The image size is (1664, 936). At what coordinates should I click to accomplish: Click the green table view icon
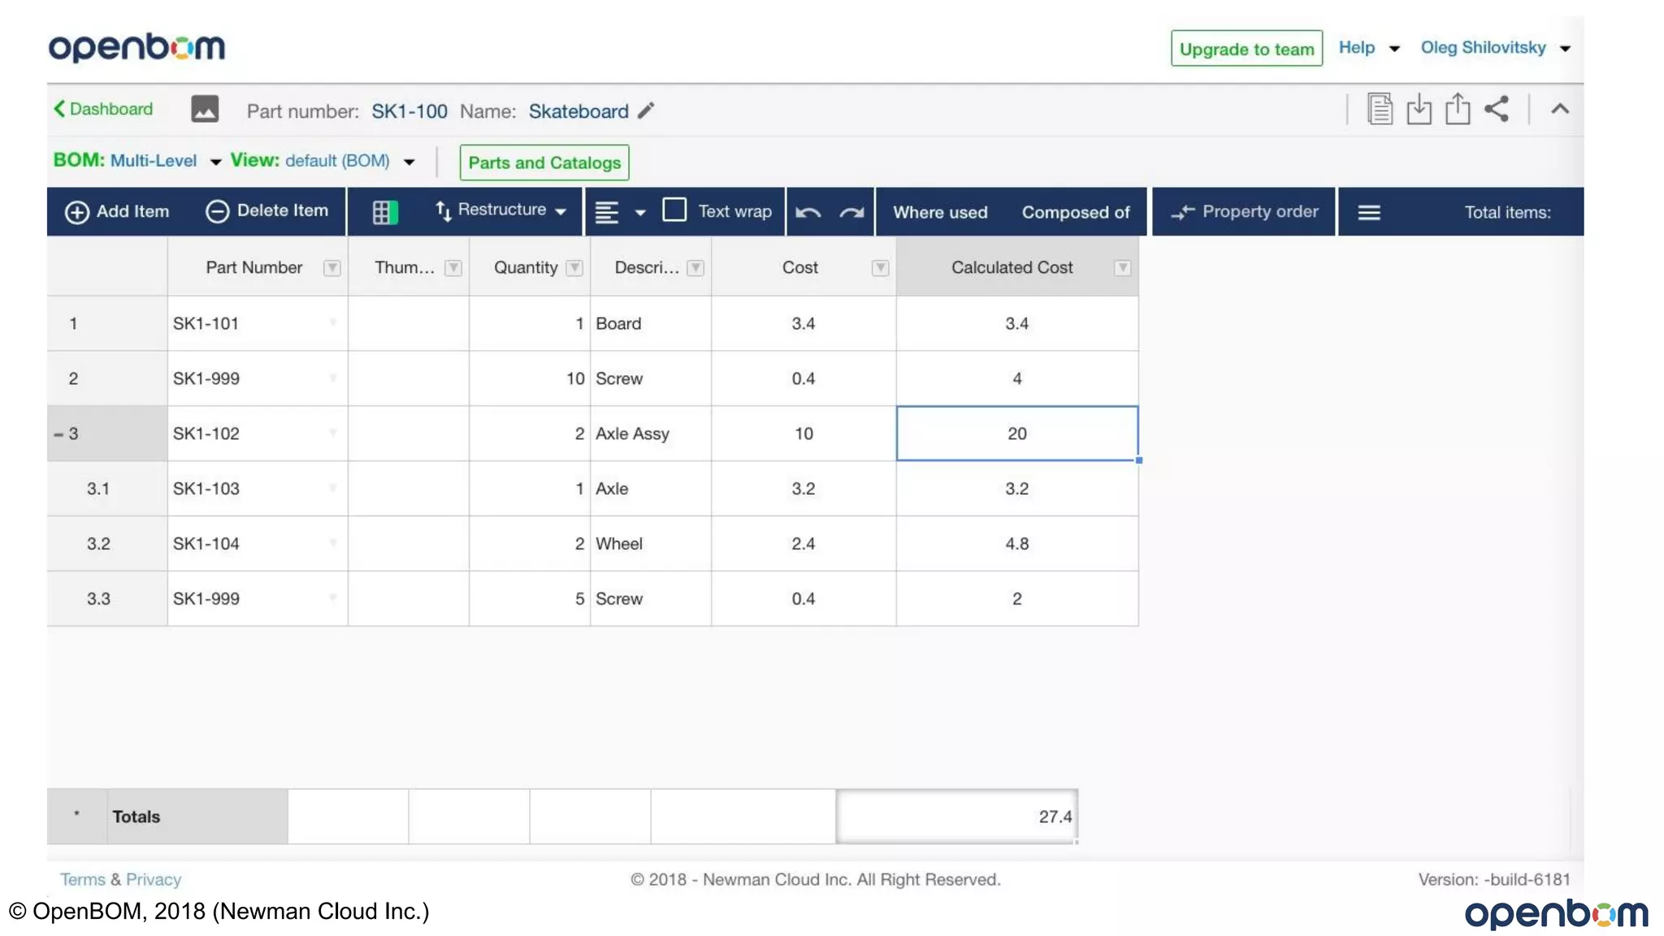pos(385,212)
